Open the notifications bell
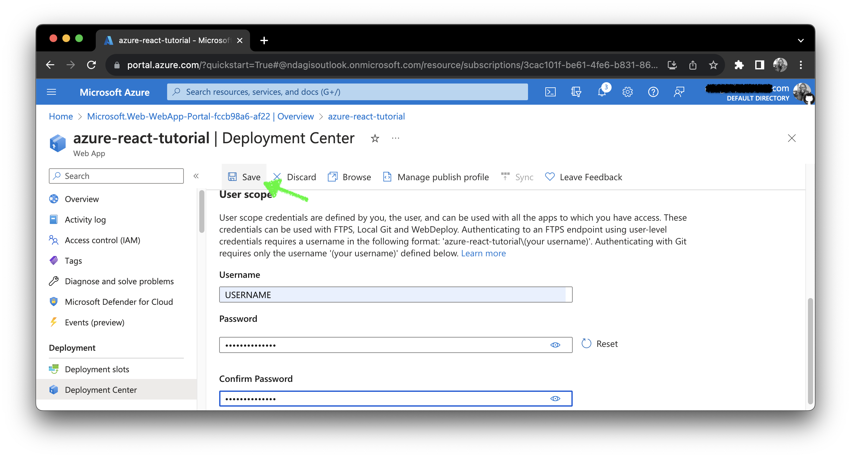 coord(602,92)
